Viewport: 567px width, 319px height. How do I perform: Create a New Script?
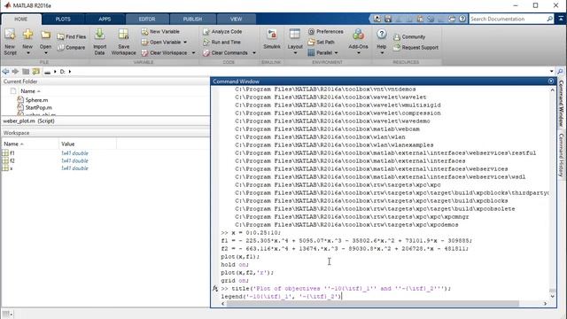pos(10,42)
